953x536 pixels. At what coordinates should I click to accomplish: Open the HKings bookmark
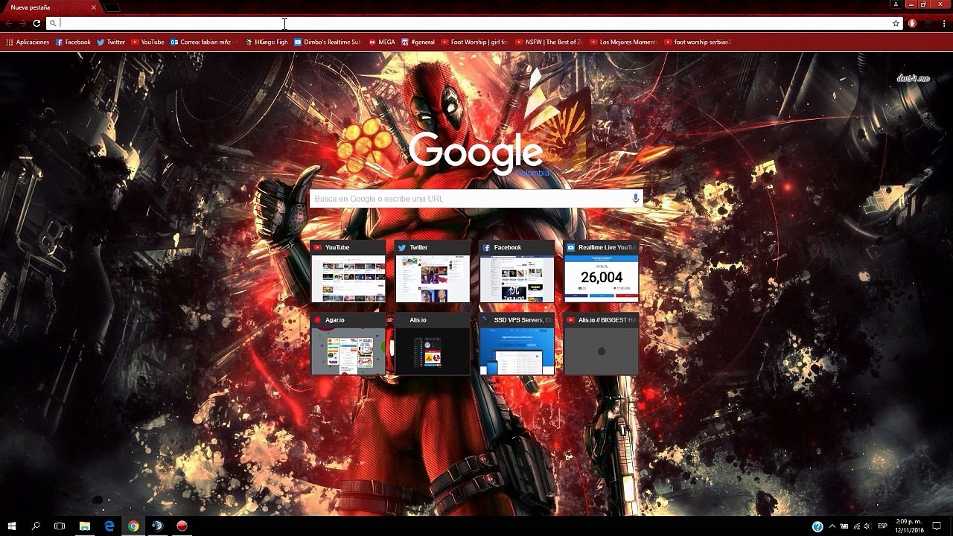(x=267, y=42)
